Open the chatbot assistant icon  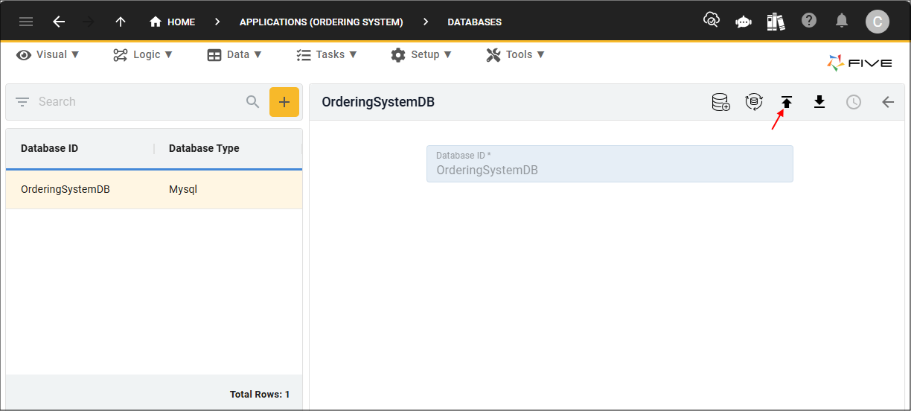[x=743, y=22]
